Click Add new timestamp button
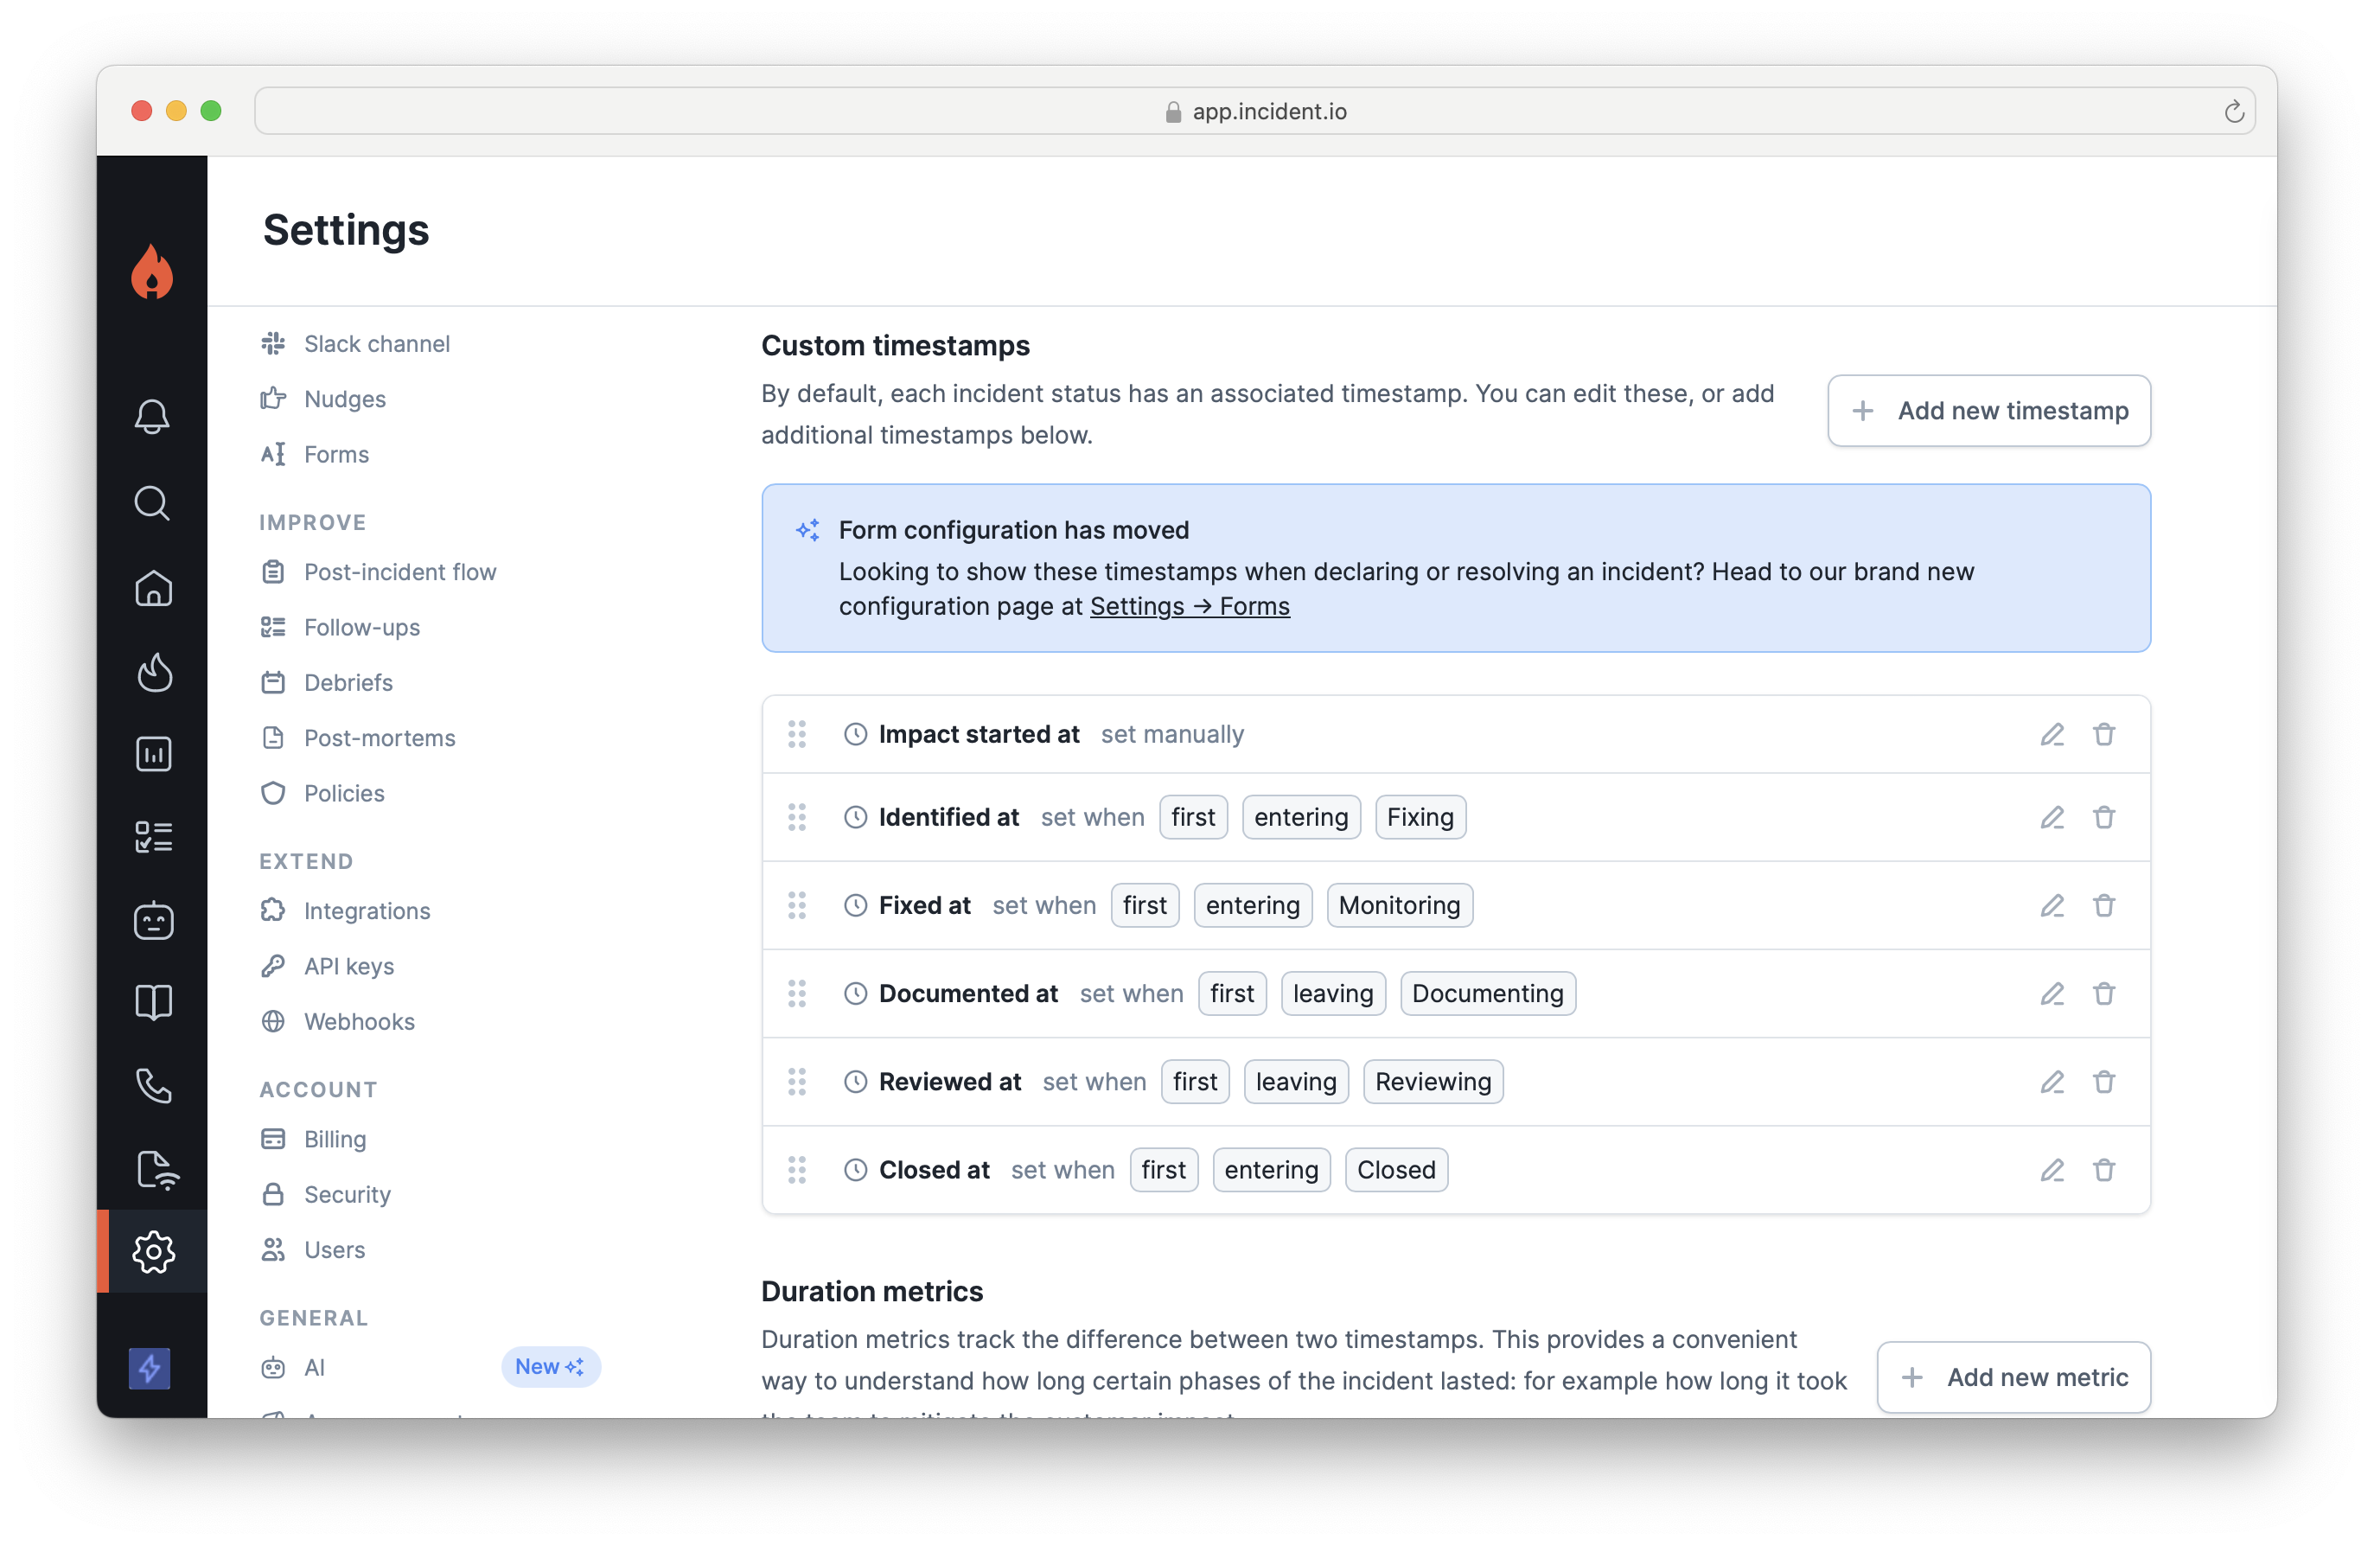 [x=1988, y=411]
